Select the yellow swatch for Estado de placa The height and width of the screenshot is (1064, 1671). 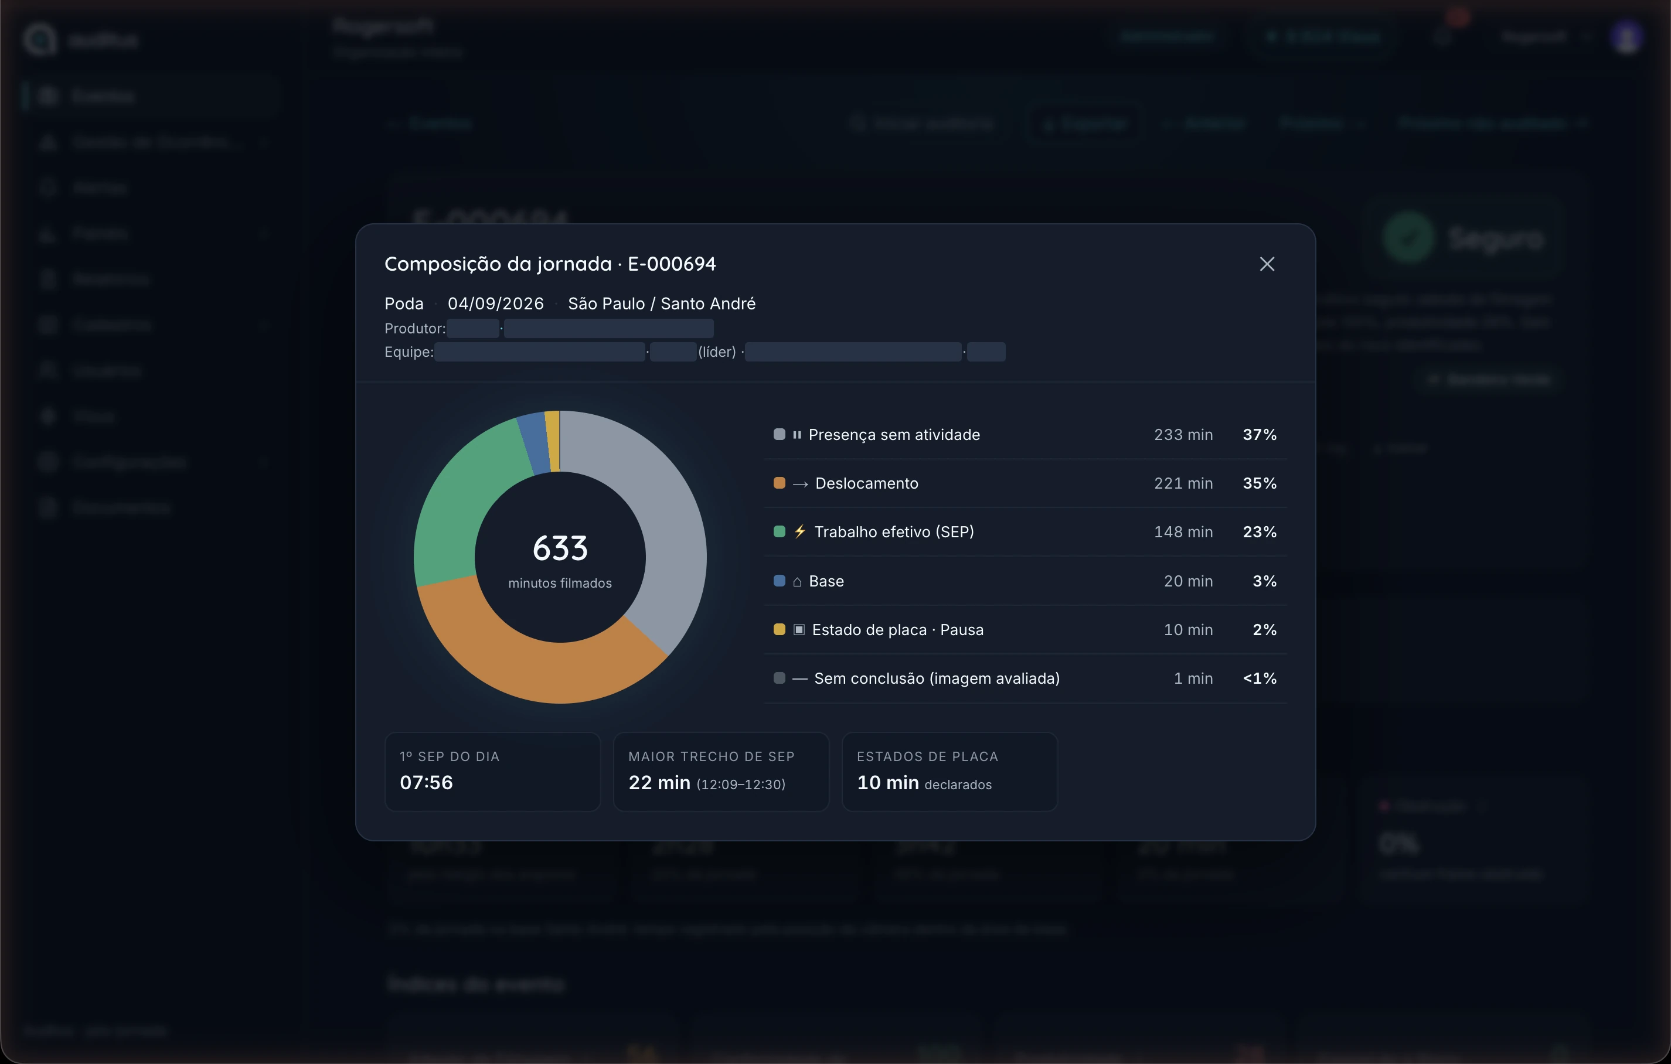coord(780,629)
